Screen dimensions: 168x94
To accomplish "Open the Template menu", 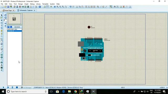I will 45,4.
